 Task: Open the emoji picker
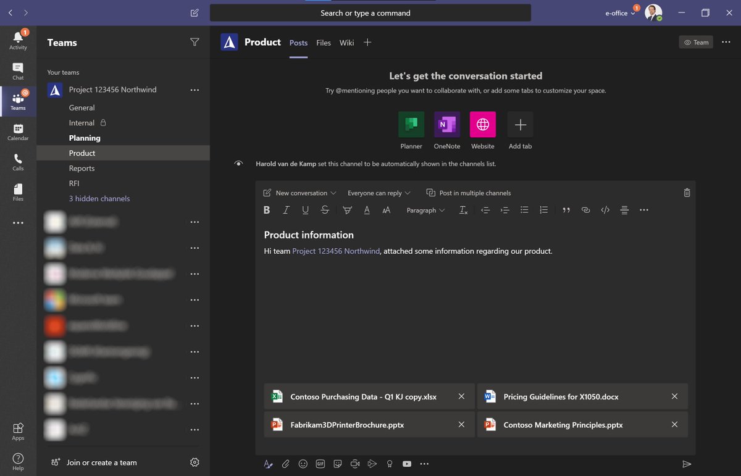pyautogui.click(x=303, y=464)
